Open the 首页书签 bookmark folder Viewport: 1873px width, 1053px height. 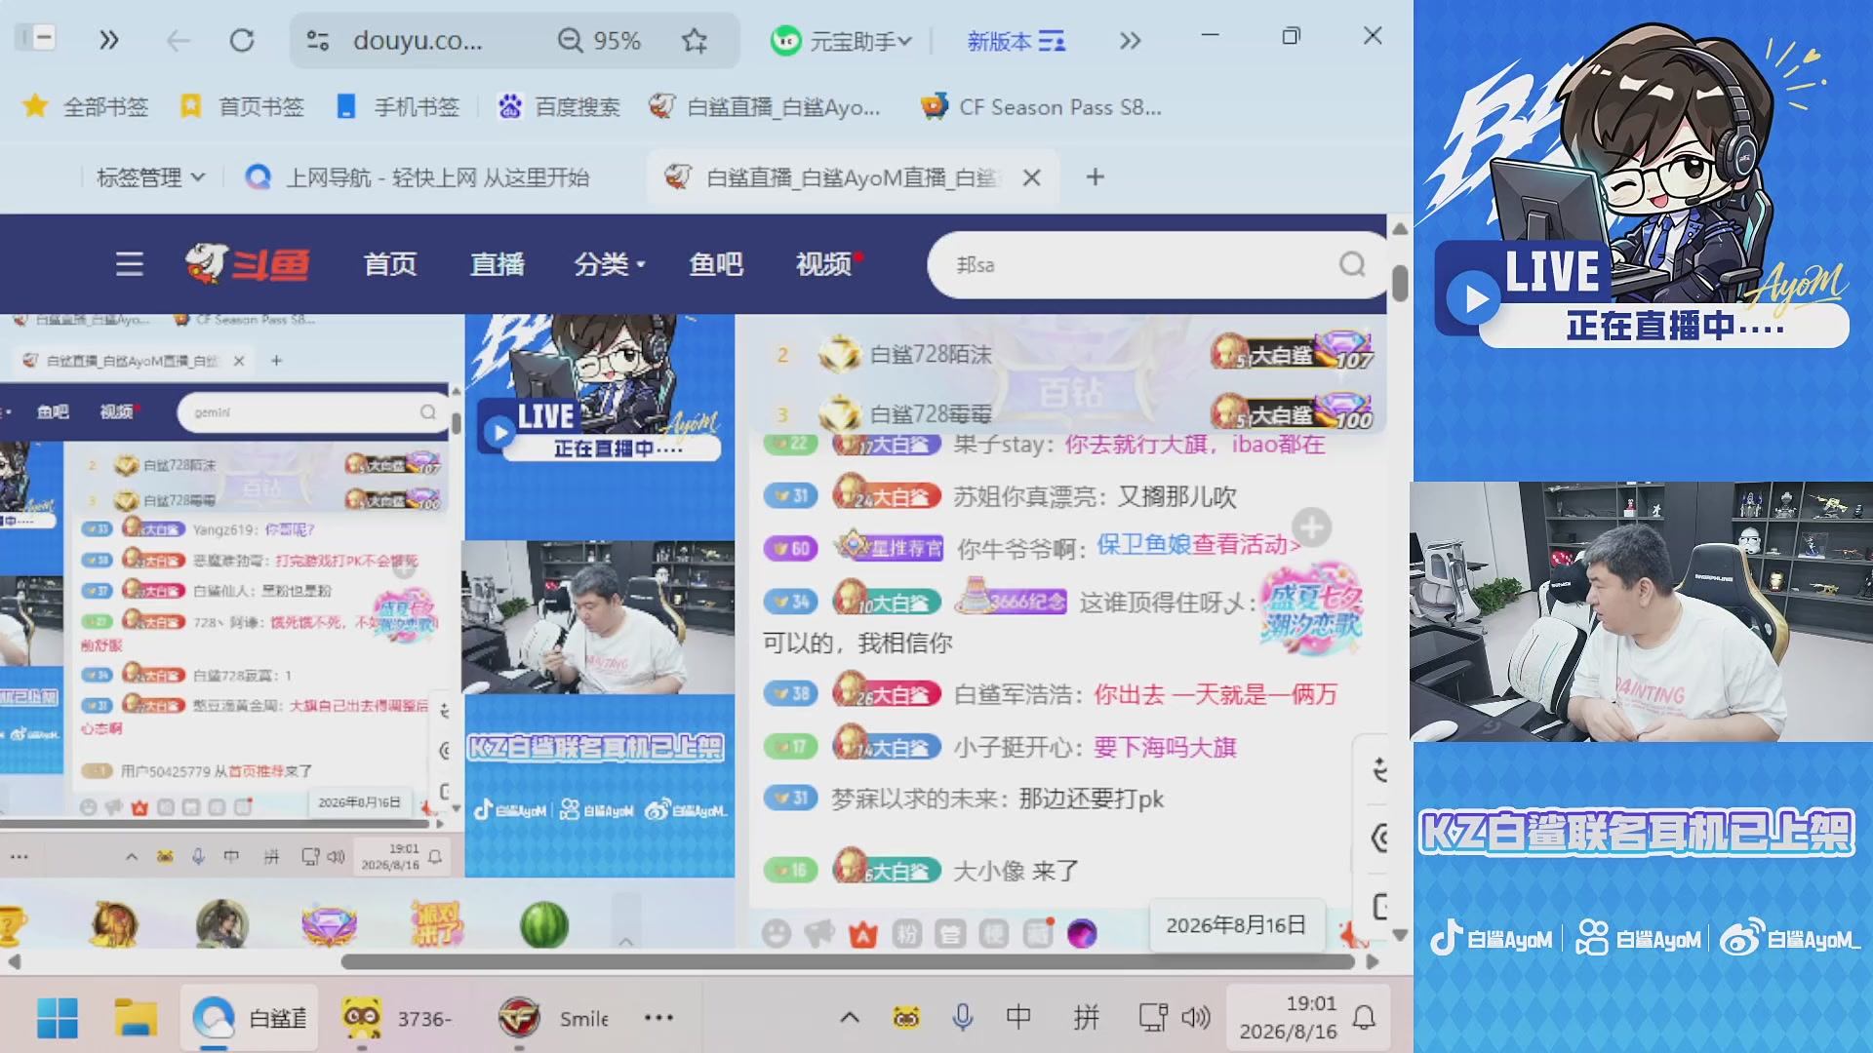pyautogui.click(x=242, y=107)
